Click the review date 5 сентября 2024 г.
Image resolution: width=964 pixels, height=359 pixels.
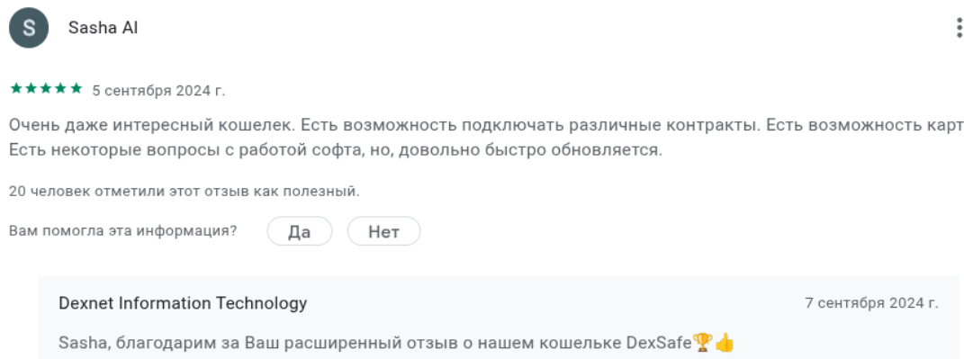tap(158, 91)
